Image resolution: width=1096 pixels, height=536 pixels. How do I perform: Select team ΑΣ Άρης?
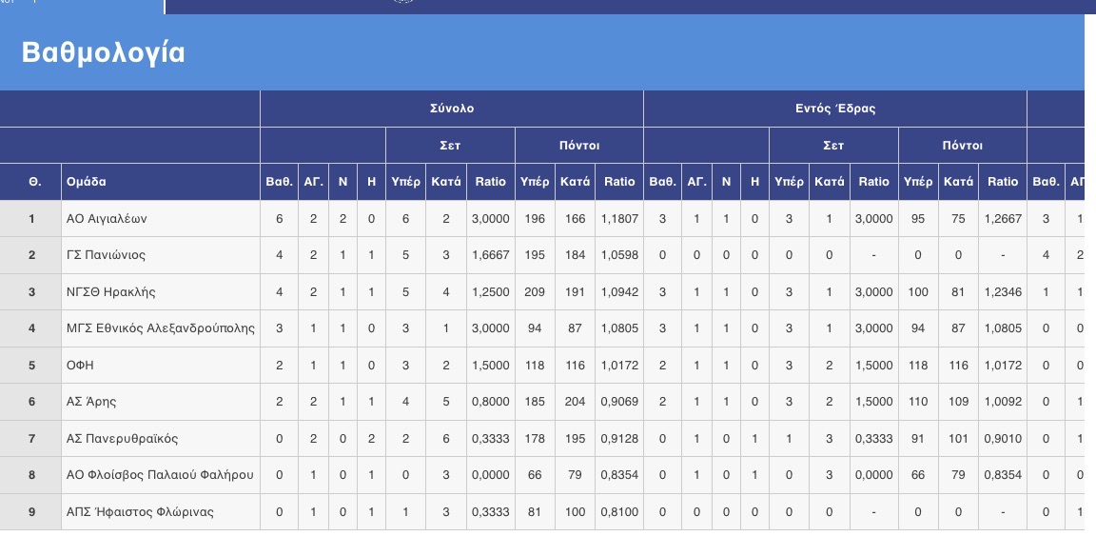91,402
